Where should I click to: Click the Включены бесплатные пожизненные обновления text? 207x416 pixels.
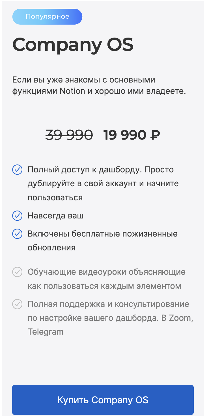coord(103,234)
